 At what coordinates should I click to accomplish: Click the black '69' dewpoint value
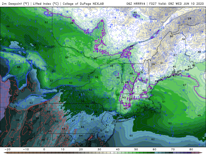coord(29,111)
